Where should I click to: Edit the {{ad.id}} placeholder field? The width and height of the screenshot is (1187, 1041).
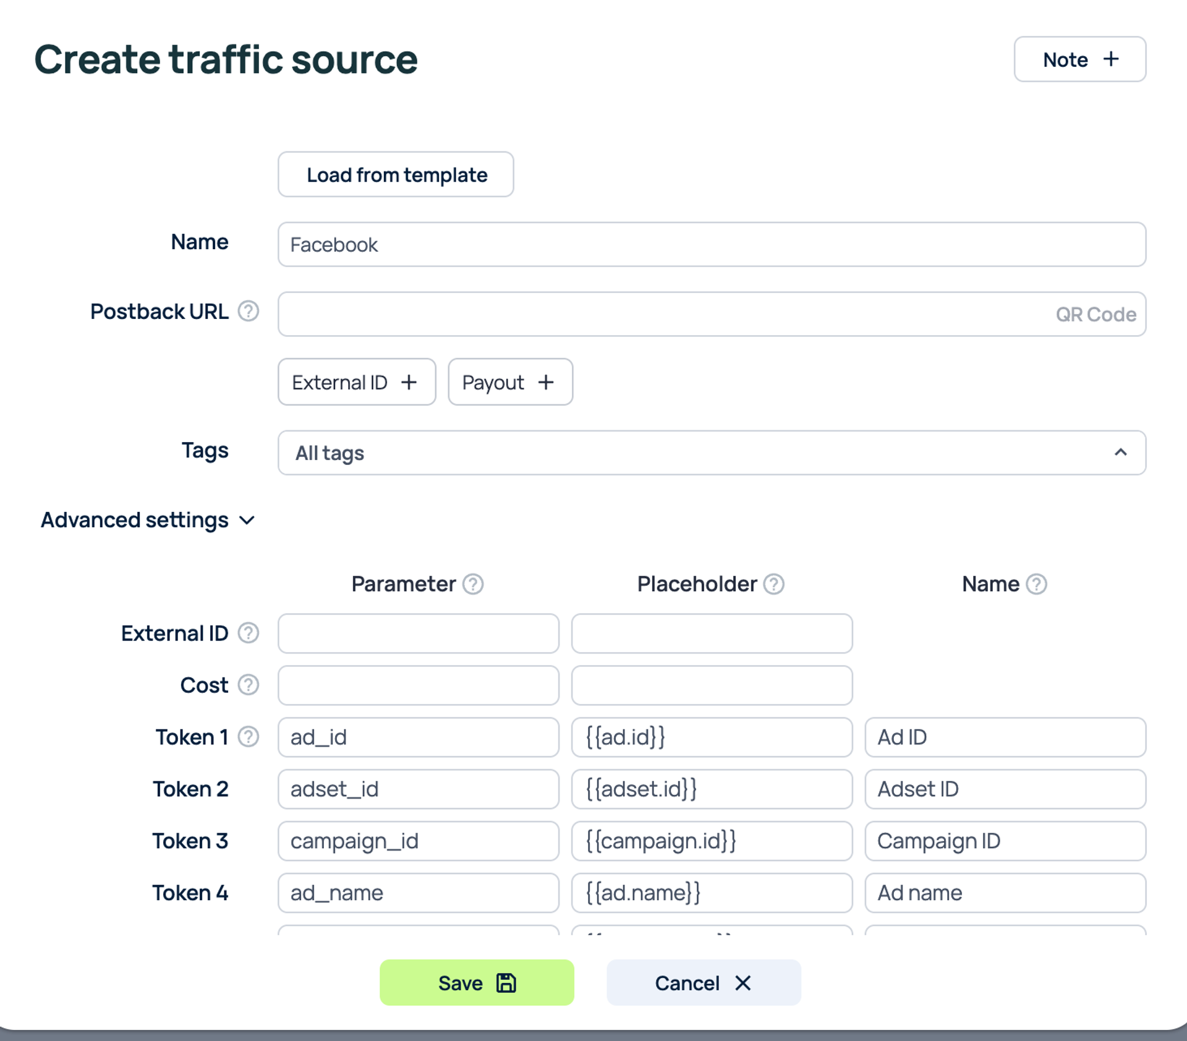pyautogui.click(x=712, y=737)
